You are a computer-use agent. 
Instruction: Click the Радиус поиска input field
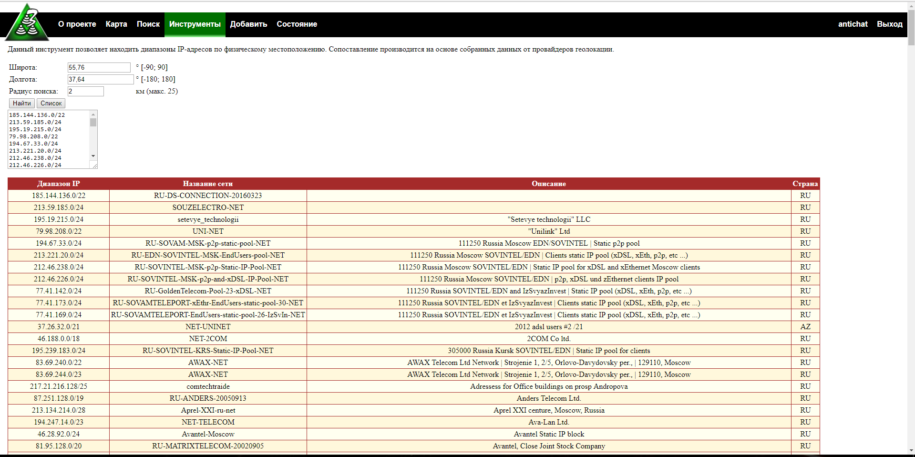(86, 92)
